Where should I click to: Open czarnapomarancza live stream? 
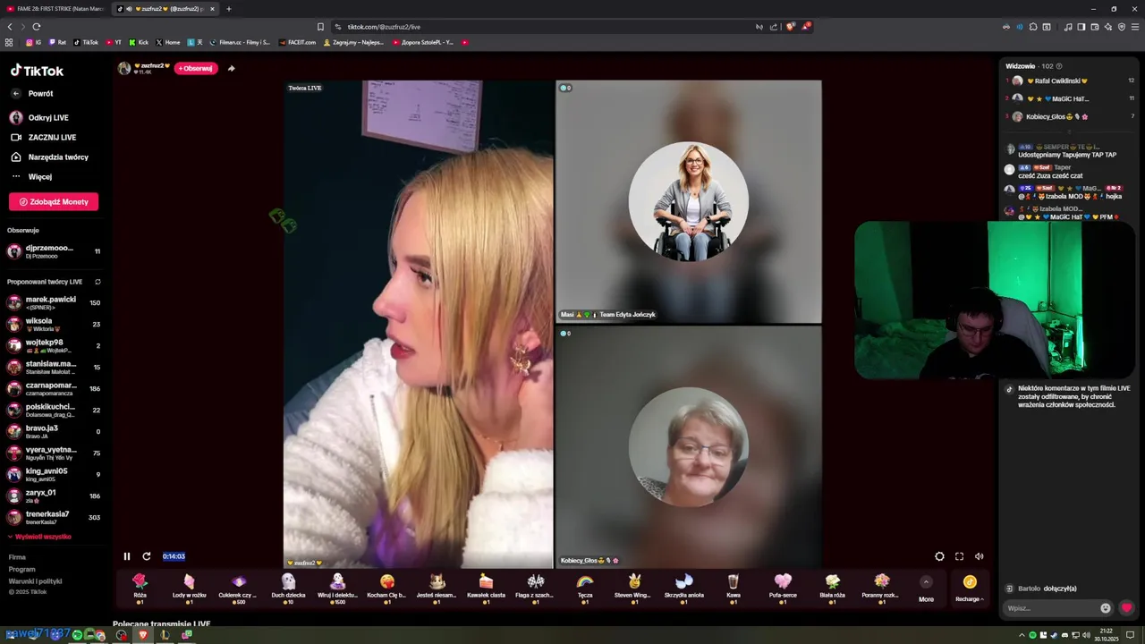(54, 388)
